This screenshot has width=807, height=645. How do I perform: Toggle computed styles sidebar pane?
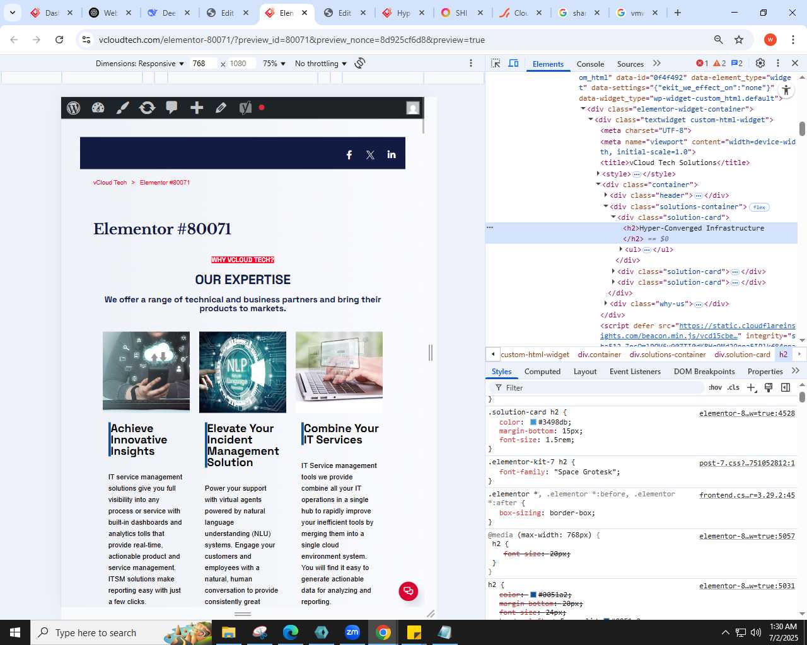click(786, 387)
